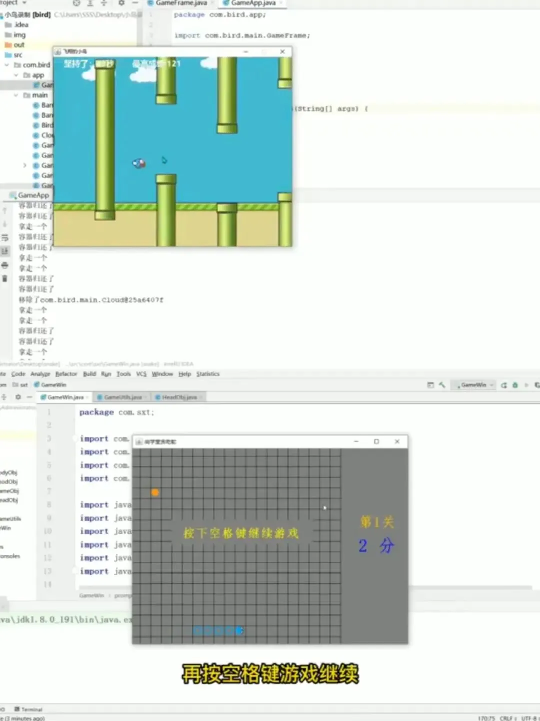Click expand all icon in upper project panel
The image size is (540, 721).
90,3
